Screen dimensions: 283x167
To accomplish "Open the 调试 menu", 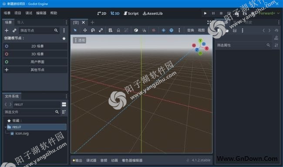I will [x=28, y=13].
